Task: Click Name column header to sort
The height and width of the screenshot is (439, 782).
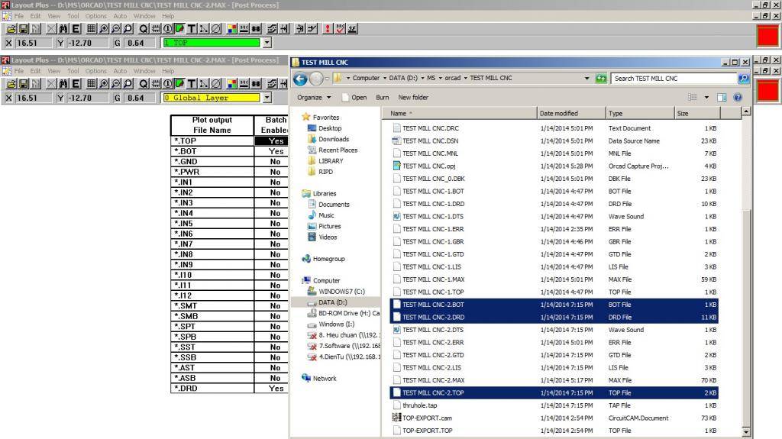Action: coord(460,113)
